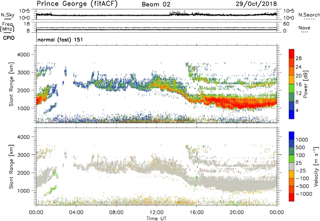Click the 'Power [dB]' colorbar label
The height and width of the screenshot is (221, 320).
(x=305, y=84)
